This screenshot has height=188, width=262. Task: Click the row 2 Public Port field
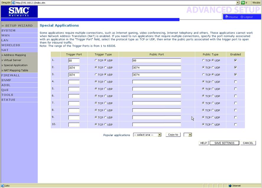157,68
